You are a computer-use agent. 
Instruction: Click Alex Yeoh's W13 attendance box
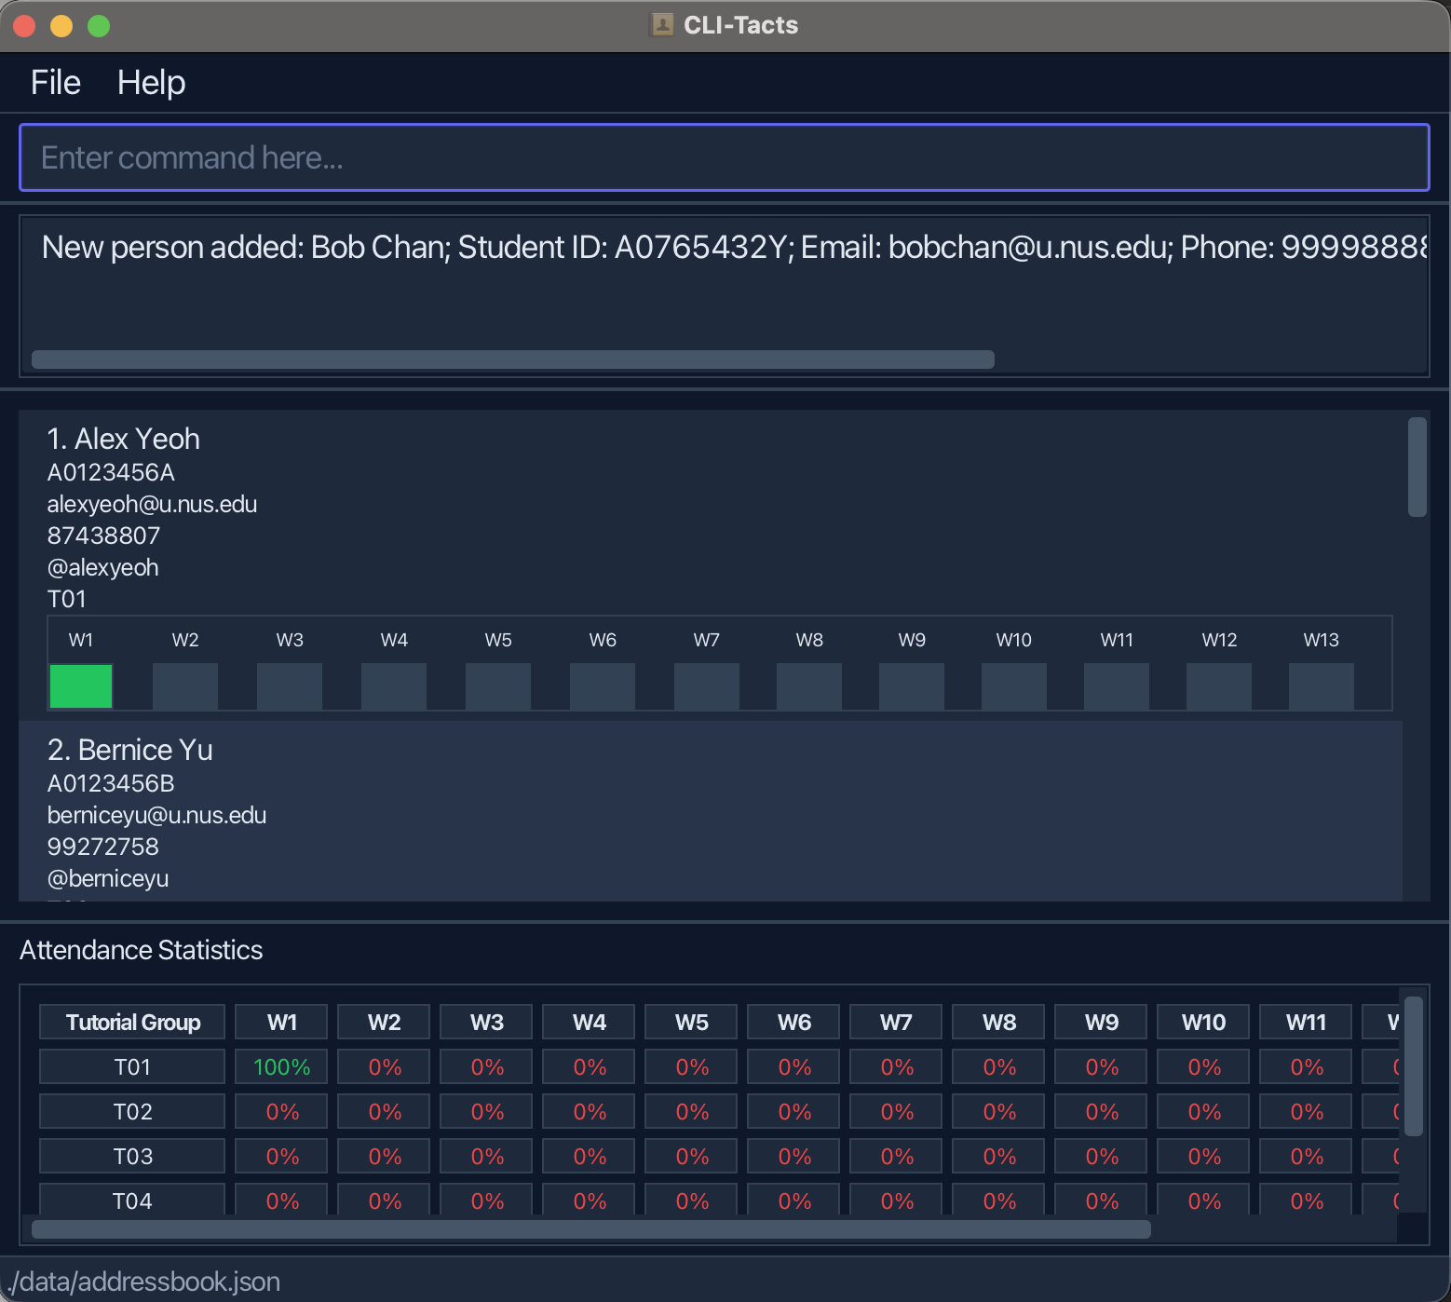click(x=1321, y=686)
